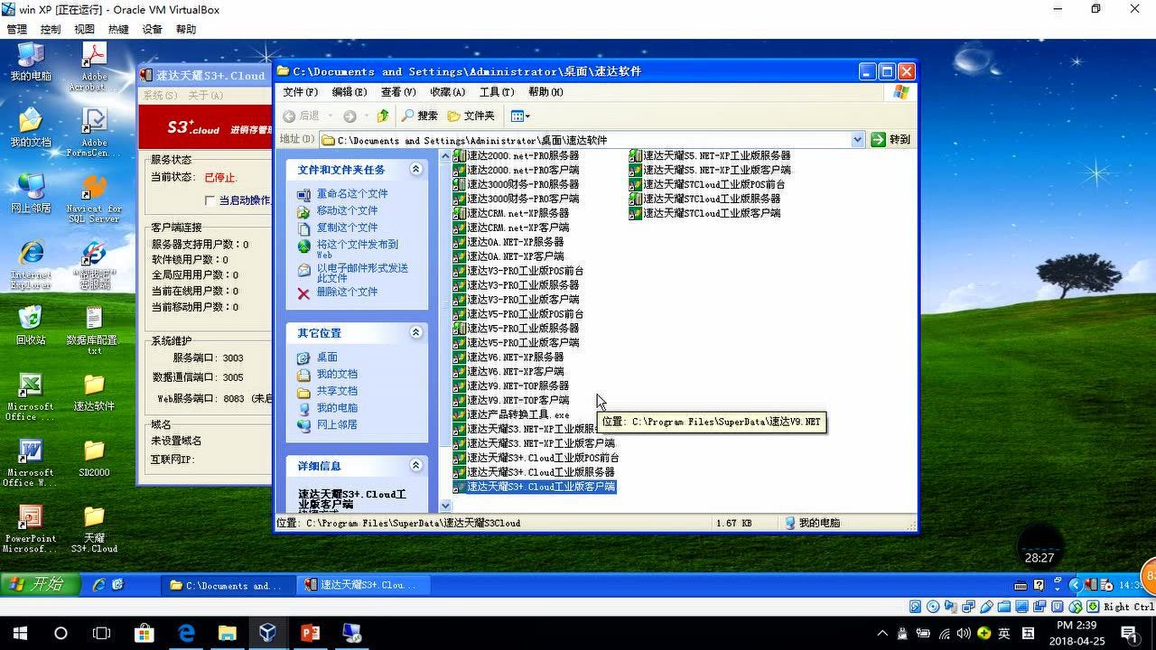Select 速达OA.NET-XP客户端 shortcut
The height and width of the screenshot is (650, 1156).
(x=508, y=256)
